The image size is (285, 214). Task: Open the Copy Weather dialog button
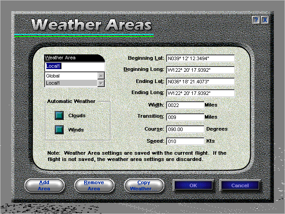click(144, 185)
